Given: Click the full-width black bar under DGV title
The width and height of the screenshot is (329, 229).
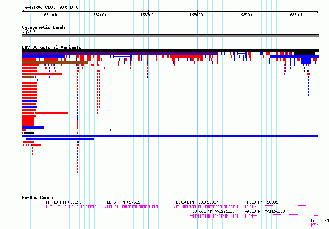Looking at the screenshot, I should [170, 51].
